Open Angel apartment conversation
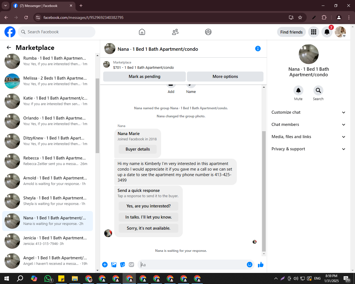 click(x=48, y=261)
